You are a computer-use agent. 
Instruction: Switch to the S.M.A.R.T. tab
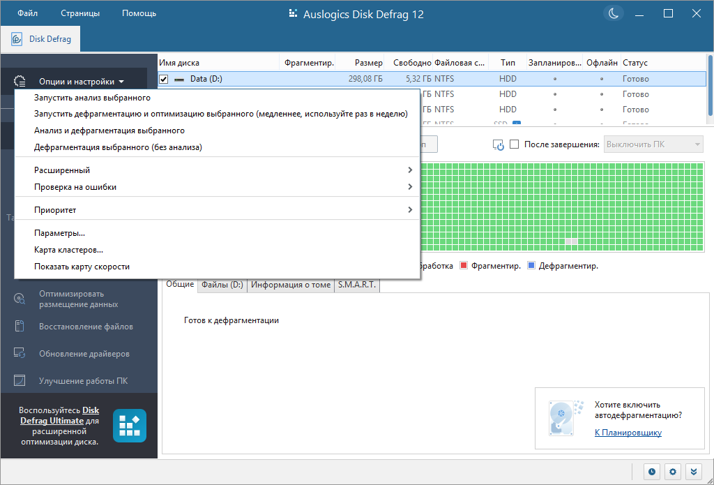point(357,285)
